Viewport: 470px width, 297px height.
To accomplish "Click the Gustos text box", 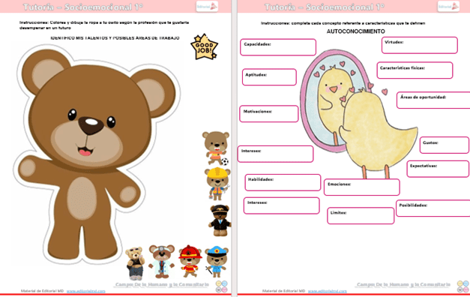I will [x=445, y=145].
